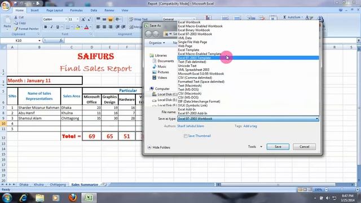The image size is (361, 203).
Task: Open the Page Layout ribbon tab
Action: (55, 10)
